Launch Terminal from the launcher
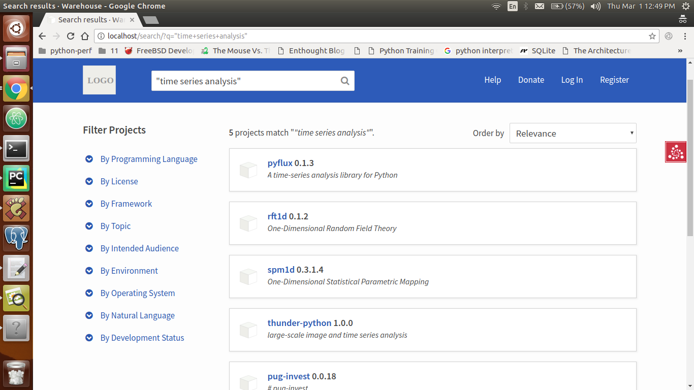The image size is (694, 390). (16, 148)
